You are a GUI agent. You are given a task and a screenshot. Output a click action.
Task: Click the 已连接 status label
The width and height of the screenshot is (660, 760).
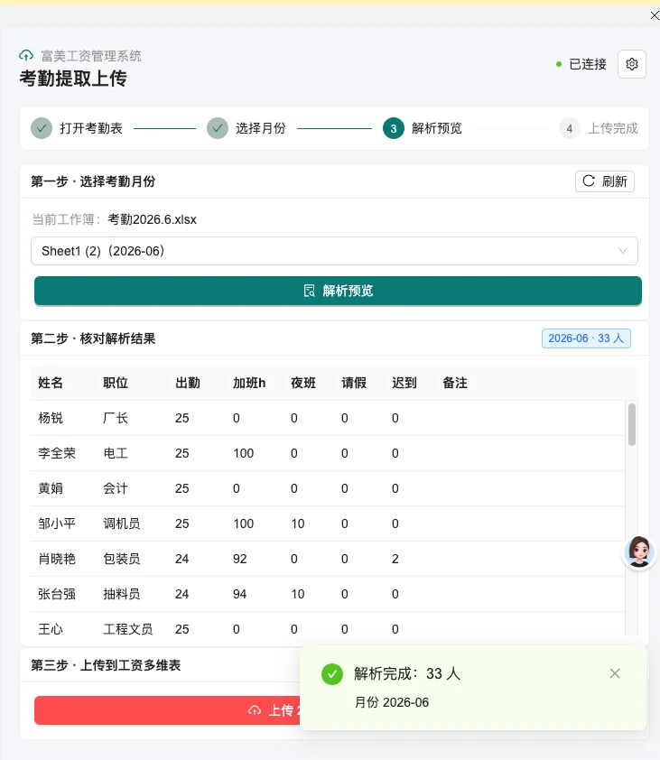(588, 64)
